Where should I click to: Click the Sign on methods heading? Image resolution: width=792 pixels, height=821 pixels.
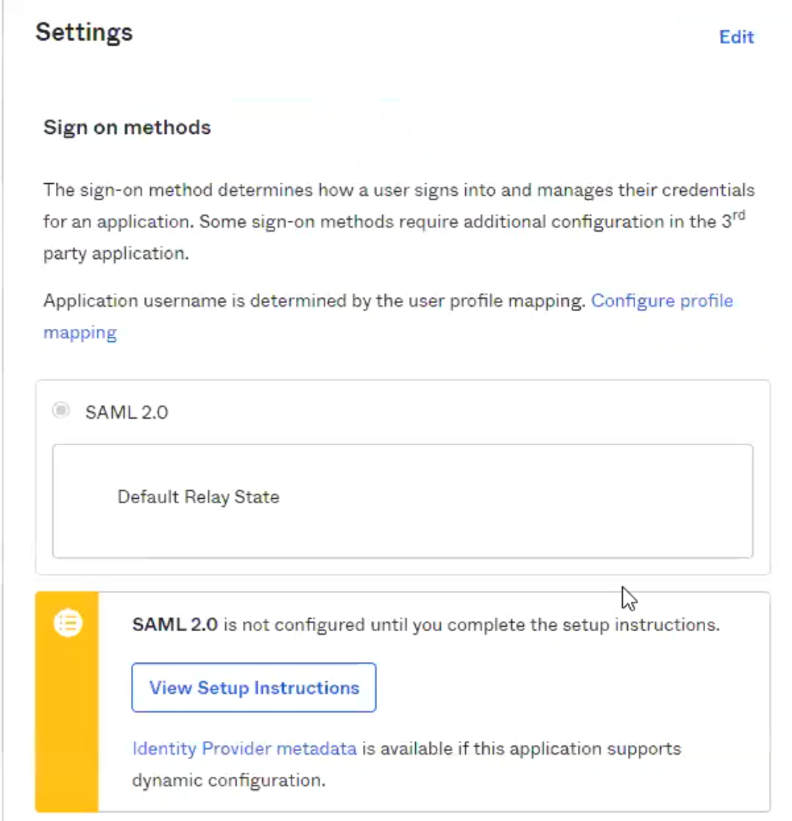pyautogui.click(x=127, y=127)
